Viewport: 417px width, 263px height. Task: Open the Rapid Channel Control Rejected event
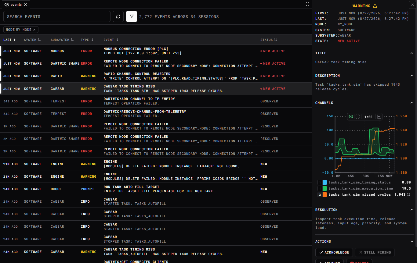(156, 76)
